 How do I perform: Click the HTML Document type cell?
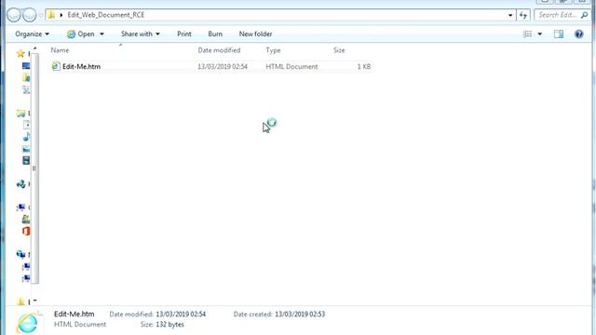291,66
